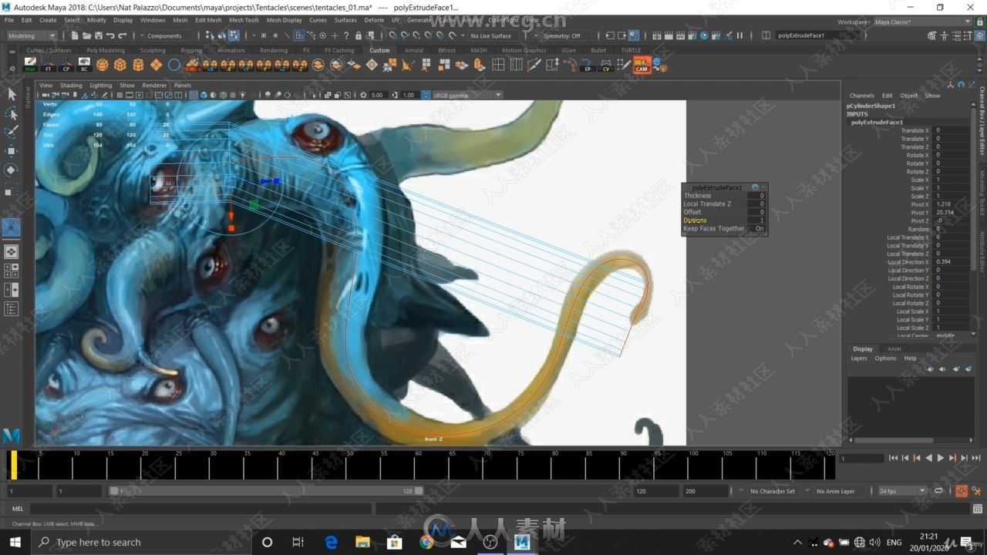987x555 pixels.
Task: Go to end of playback range
Action: [x=975, y=458]
